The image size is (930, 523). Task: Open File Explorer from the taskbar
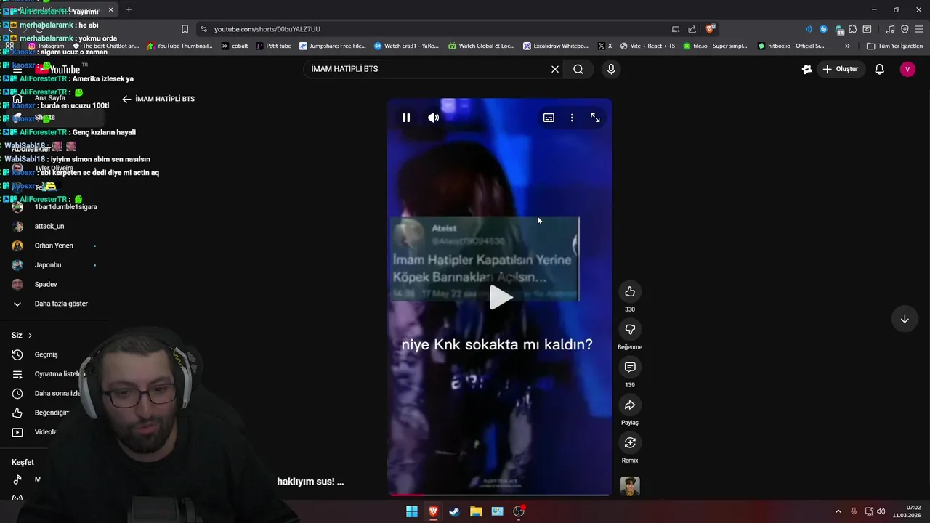(476, 511)
